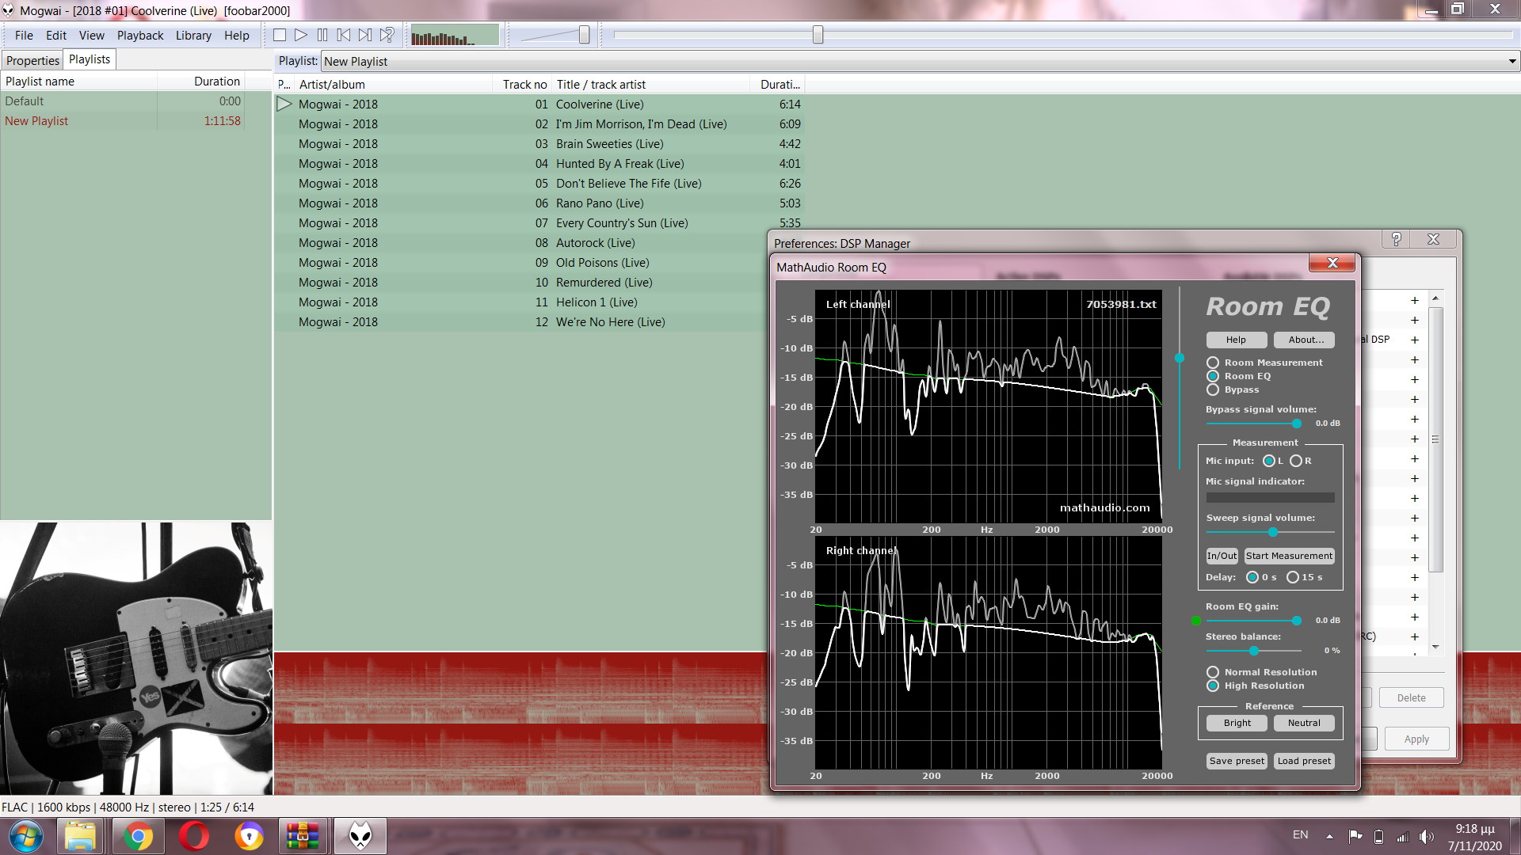This screenshot has width=1521, height=855.
Task: Click the Save preset button
Action: [x=1237, y=761]
